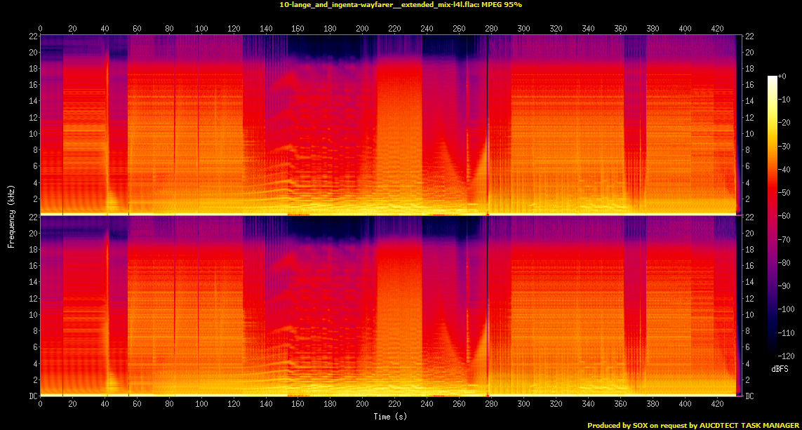The image size is (802, 430).
Task: Click the color scale gradient bar
Action: point(773,216)
